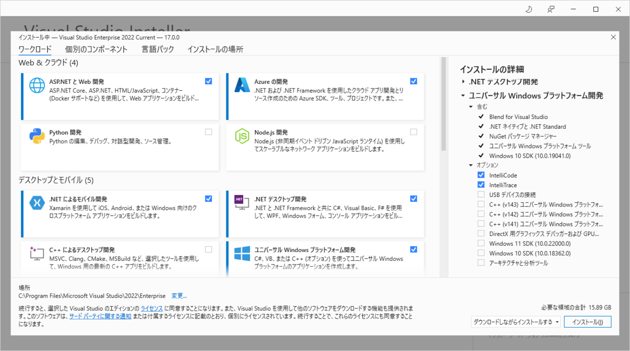
Task: Click the デスクトップとモバイル (5) heading
Action: [56, 180]
